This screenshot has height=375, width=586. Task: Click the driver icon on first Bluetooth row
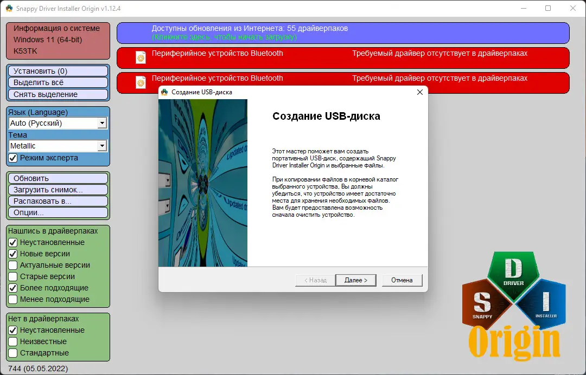(141, 57)
